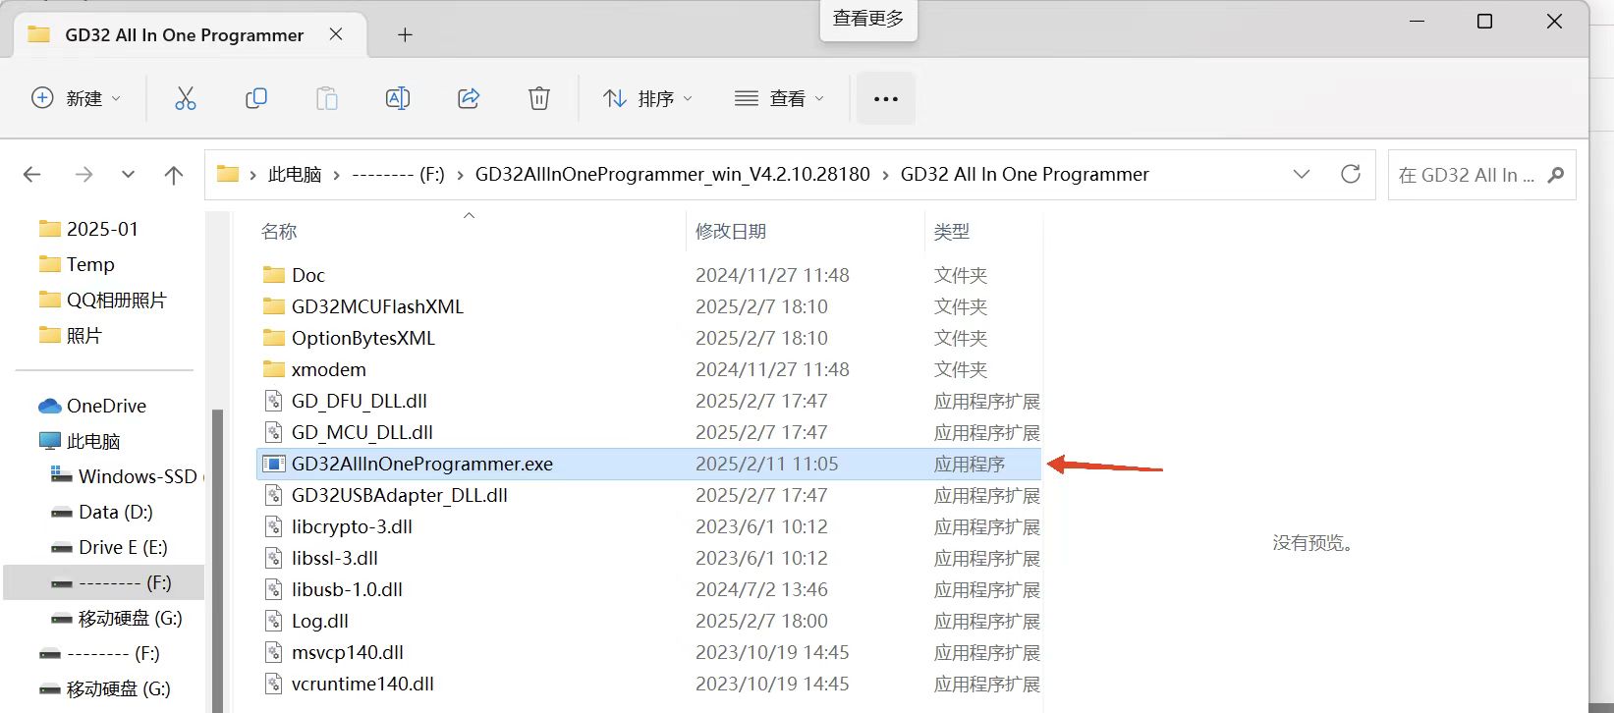Open the three-dot See more menu

tap(885, 98)
